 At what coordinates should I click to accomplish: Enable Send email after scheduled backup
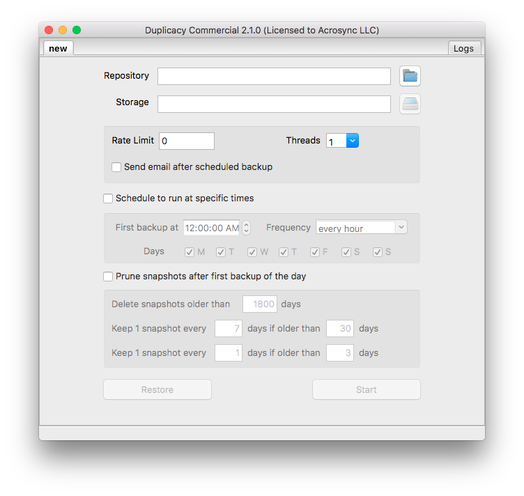[116, 167]
